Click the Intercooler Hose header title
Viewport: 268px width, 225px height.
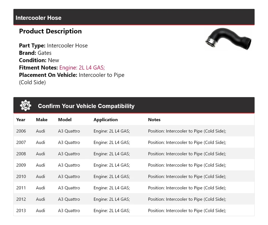[x=39, y=18]
